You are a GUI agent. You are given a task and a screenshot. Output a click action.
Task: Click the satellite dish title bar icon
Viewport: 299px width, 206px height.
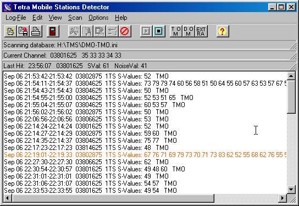(x=8, y=7)
